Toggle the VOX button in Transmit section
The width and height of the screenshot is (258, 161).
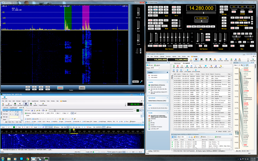216,45
